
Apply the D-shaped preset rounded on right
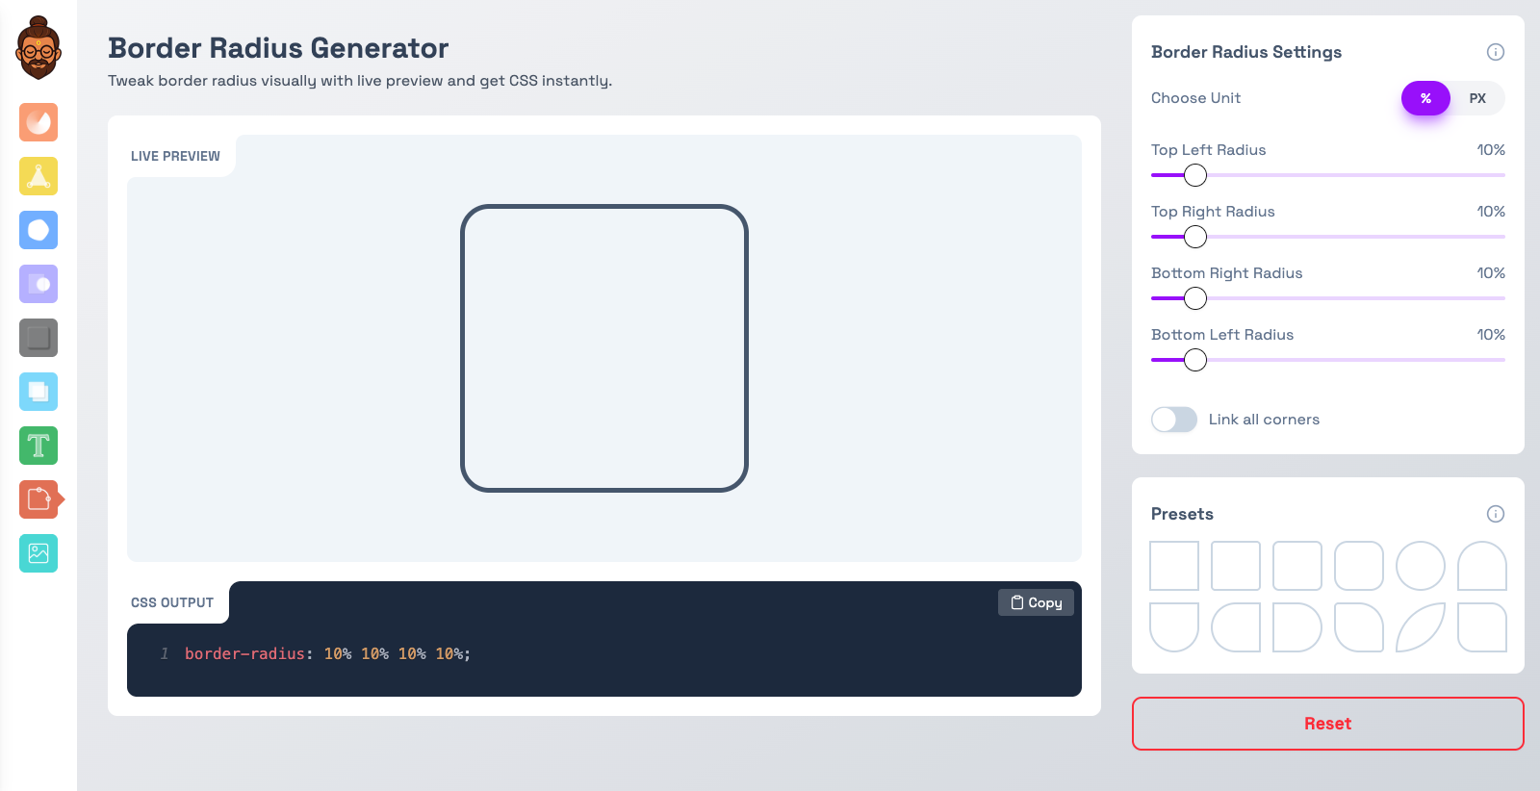(1297, 627)
